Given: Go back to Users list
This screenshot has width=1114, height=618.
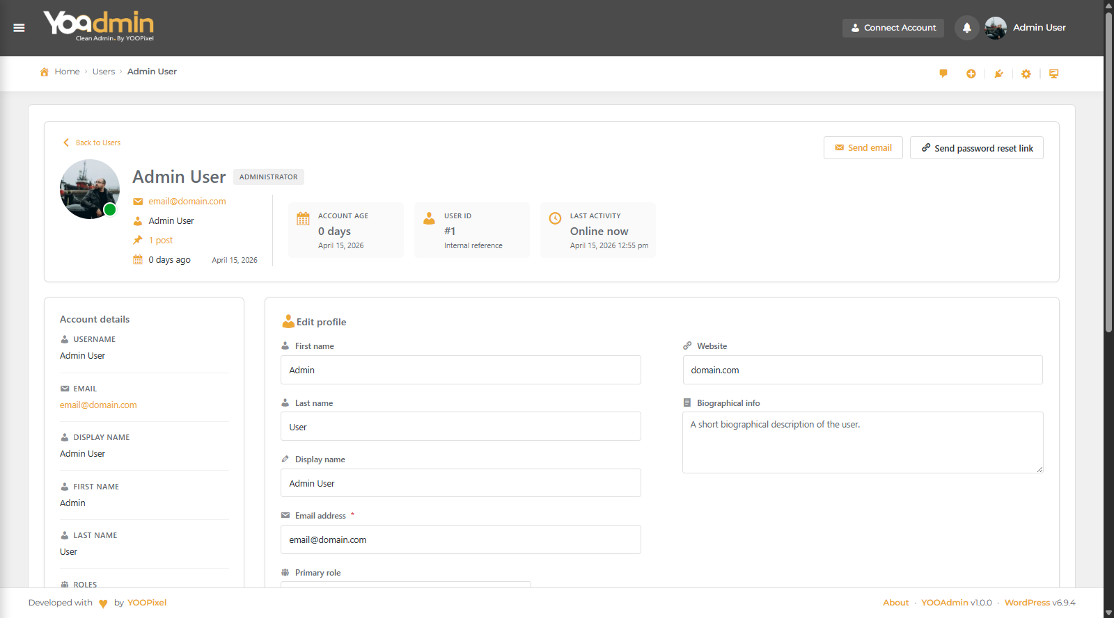Looking at the screenshot, I should coord(92,143).
